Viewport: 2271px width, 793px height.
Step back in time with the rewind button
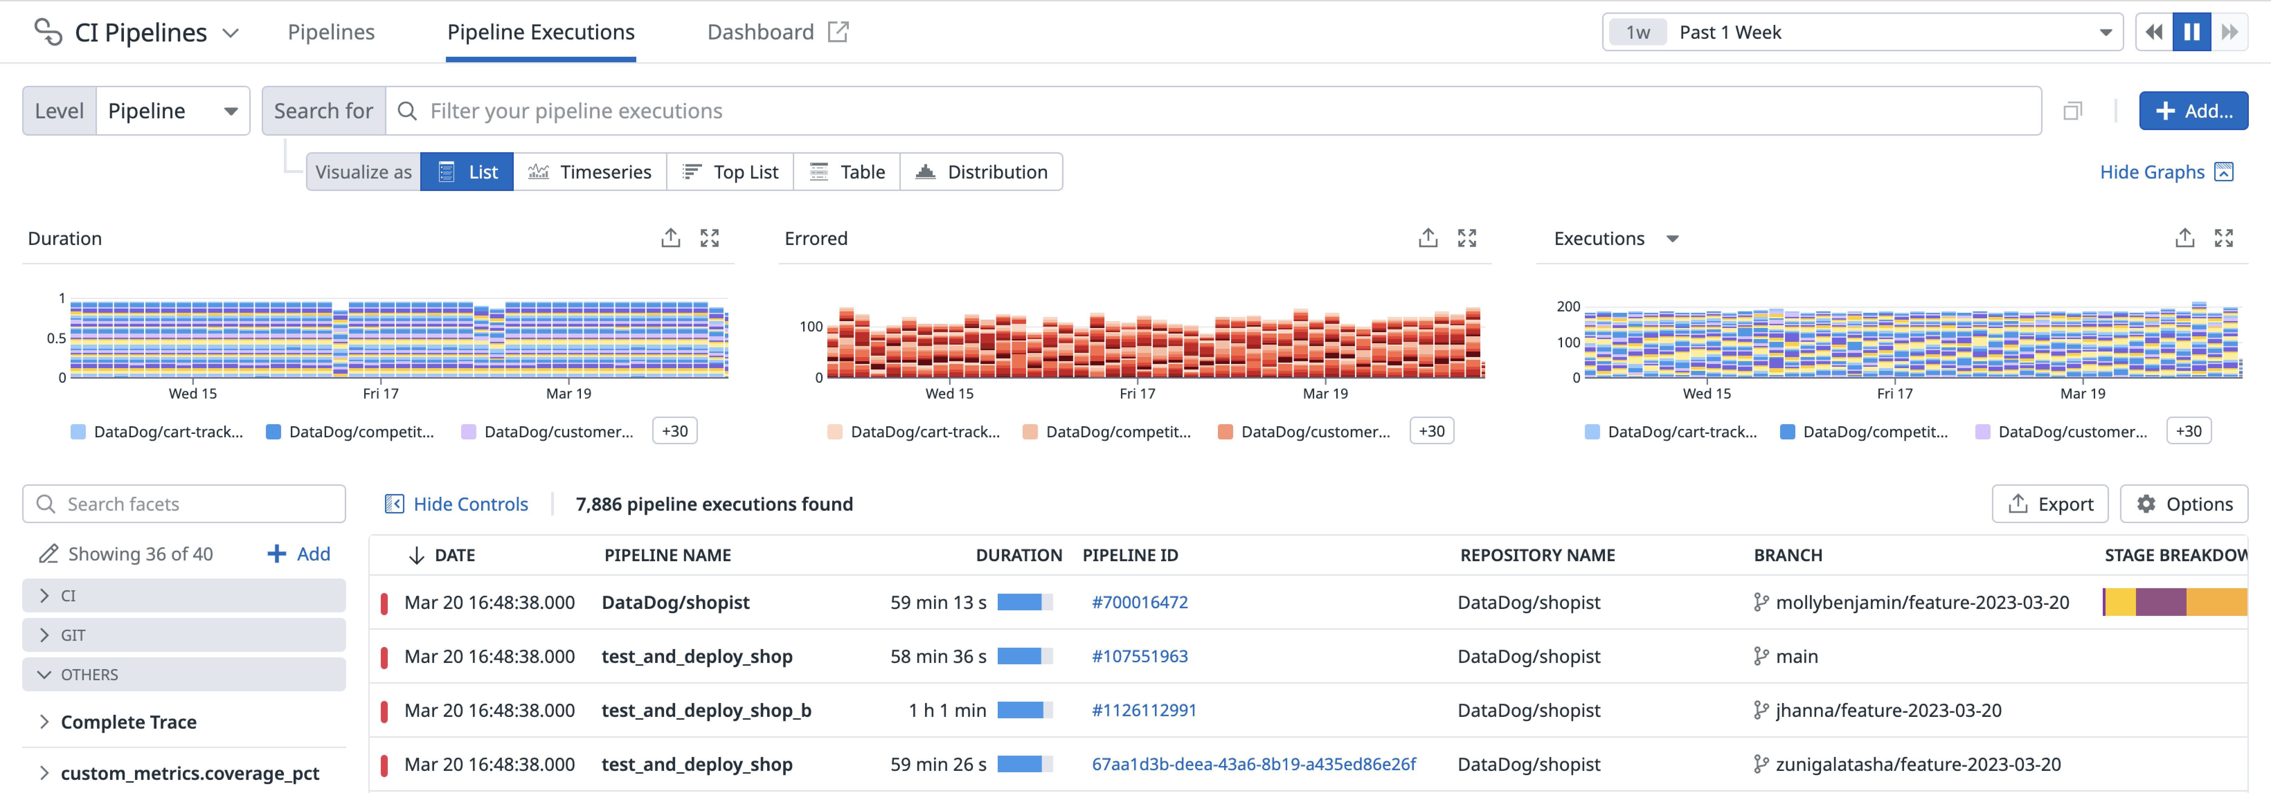point(2154,33)
